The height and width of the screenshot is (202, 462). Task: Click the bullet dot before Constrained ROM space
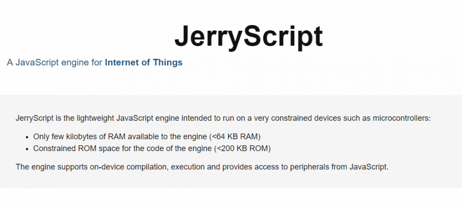(27, 149)
